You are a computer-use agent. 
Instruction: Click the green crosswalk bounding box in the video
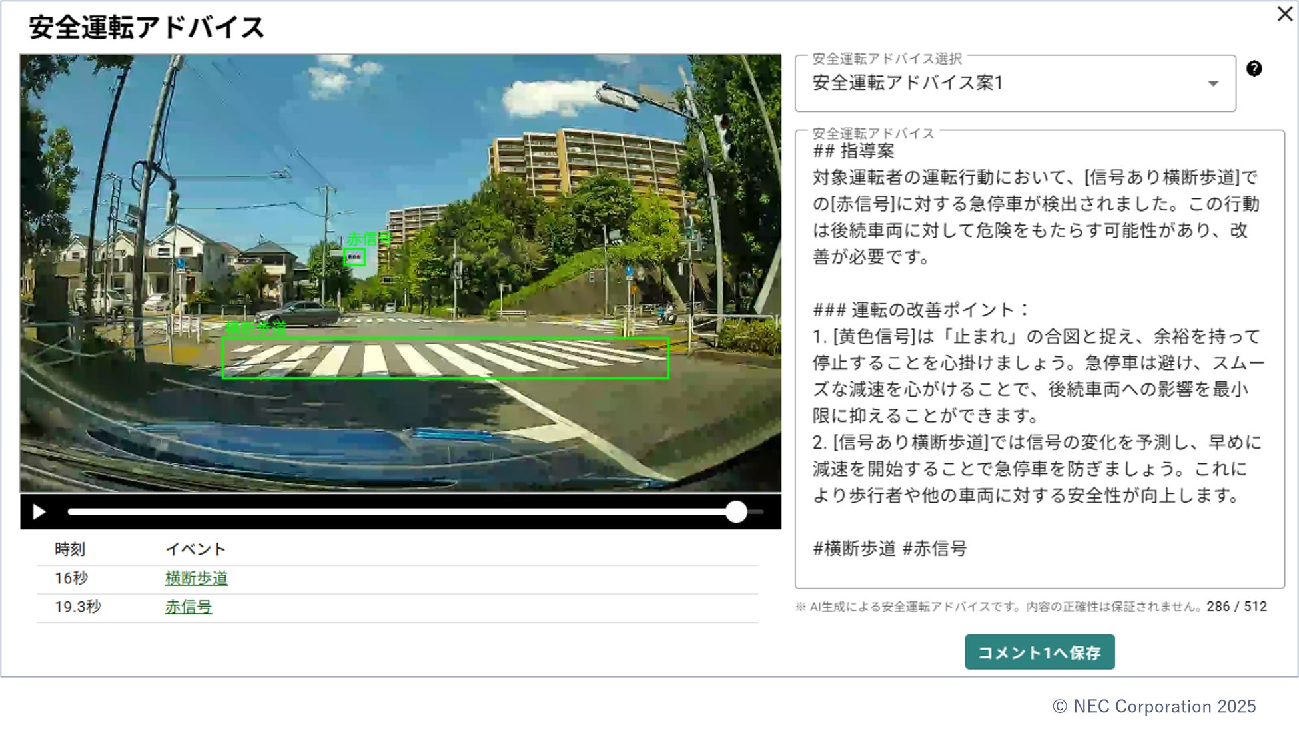(x=445, y=358)
